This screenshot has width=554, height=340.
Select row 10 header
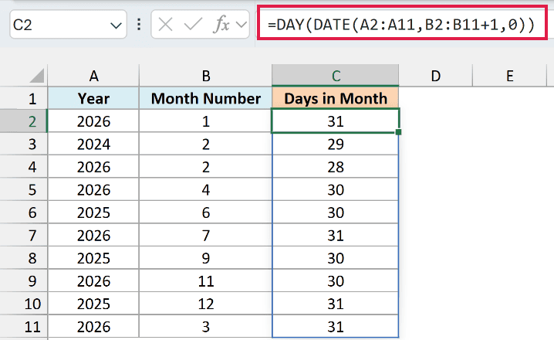[x=24, y=304]
